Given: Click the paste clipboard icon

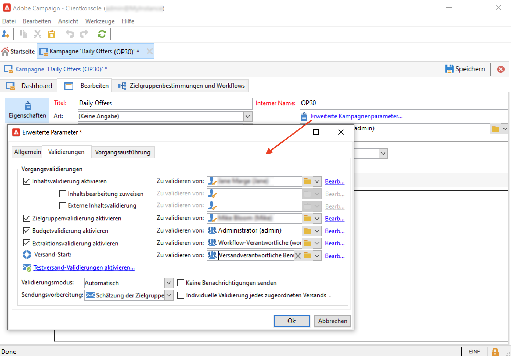Looking at the screenshot, I should click(51, 34).
